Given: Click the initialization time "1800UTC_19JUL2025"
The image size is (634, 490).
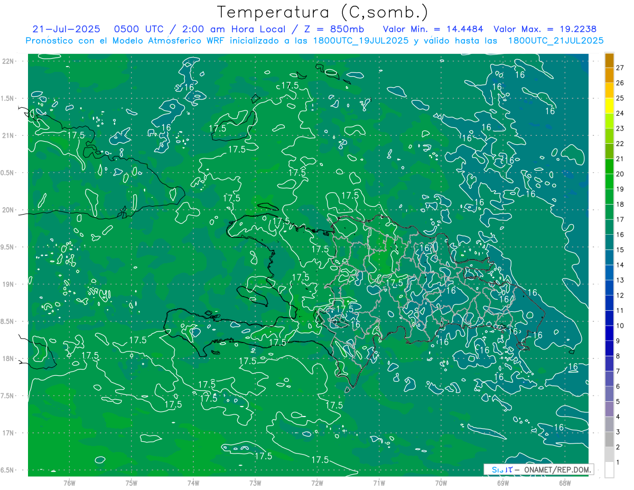Looking at the screenshot, I should click(361, 41).
